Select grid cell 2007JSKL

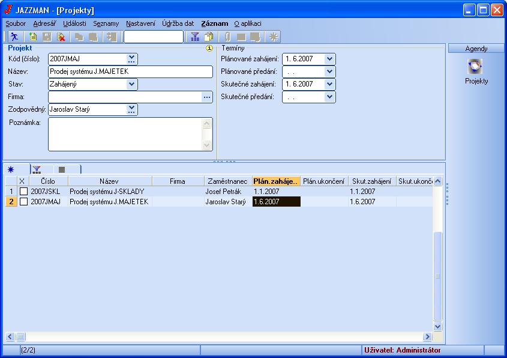click(49, 192)
